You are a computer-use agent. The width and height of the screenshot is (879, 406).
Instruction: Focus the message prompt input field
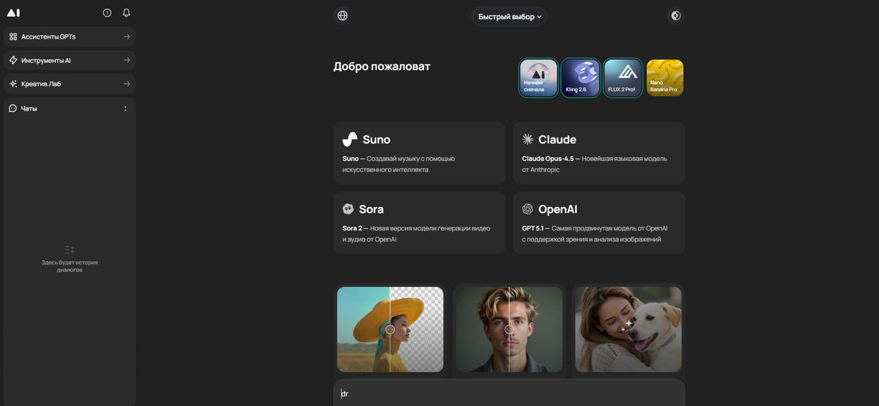(x=509, y=393)
